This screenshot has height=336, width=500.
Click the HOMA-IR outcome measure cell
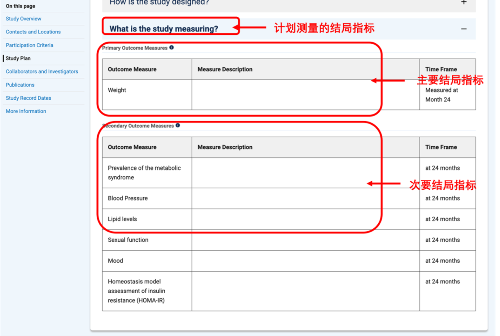click(x=136, y=291)
